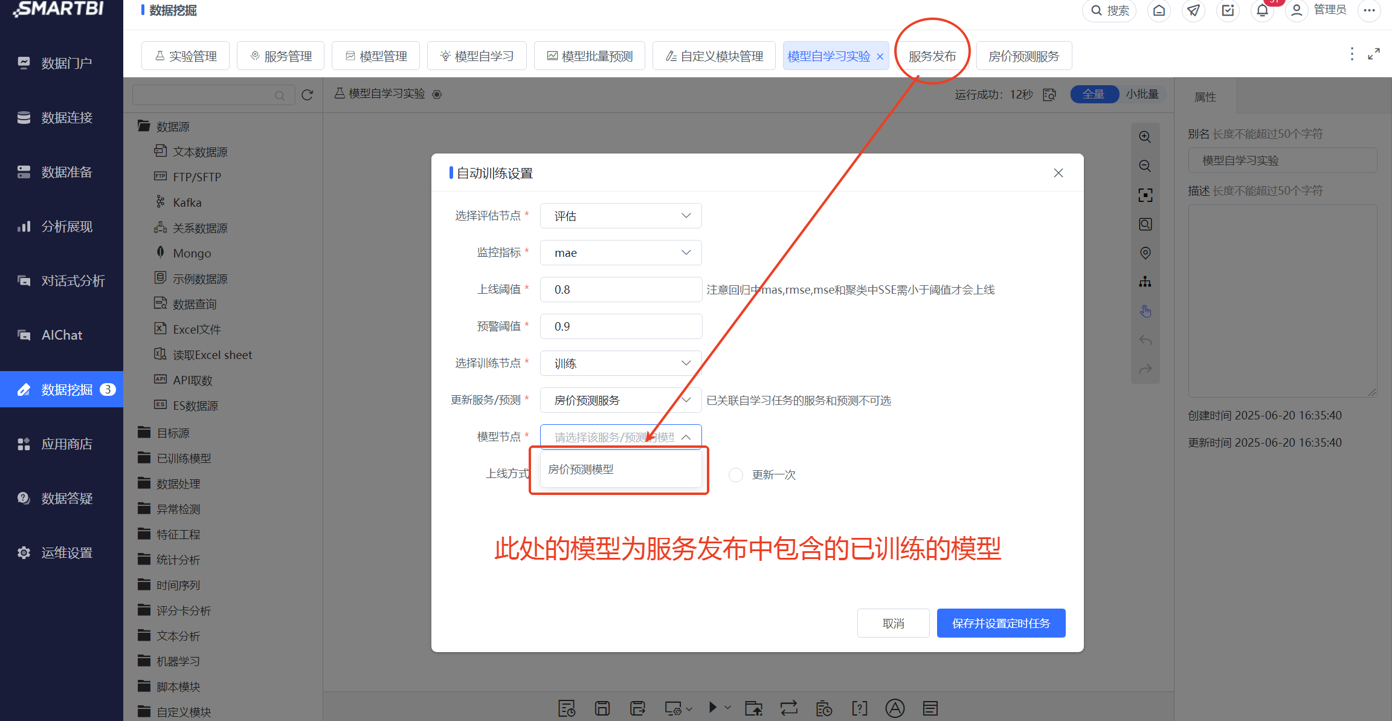1392x721 pixels.
Task: Fit the canvas to screen icon
Action: click(1145, 195)
